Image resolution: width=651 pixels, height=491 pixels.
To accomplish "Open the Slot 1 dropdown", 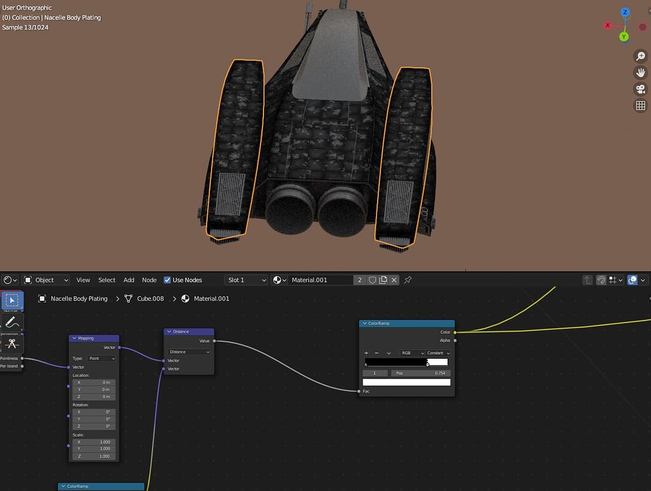I will tap(245, 280).
